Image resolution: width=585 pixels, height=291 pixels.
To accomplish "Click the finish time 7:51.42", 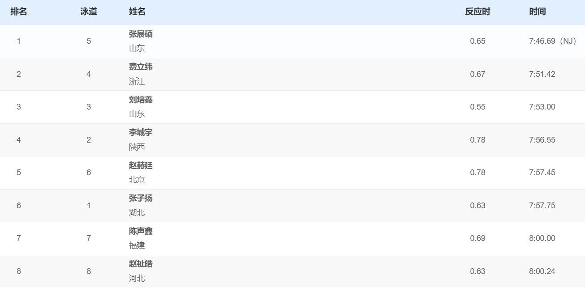I will coord(542,74).
